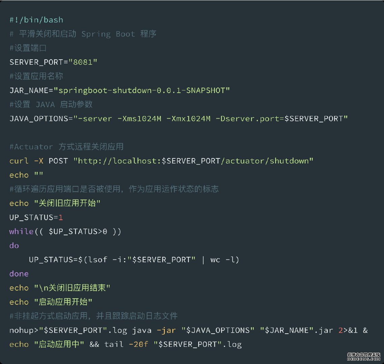The height and width of the screenshot is (364, 384).
Task: Click the comment #非挂起方式启动应用
Action: (x=93, y=316)
